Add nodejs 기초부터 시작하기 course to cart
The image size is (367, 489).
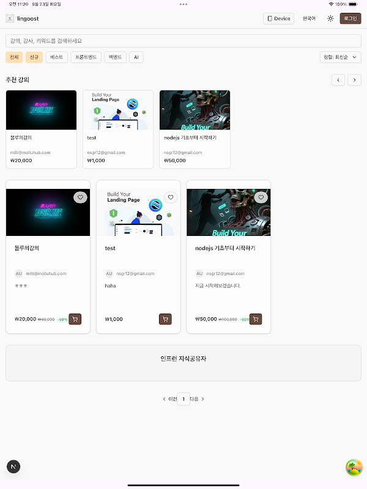tap(256, 319)
